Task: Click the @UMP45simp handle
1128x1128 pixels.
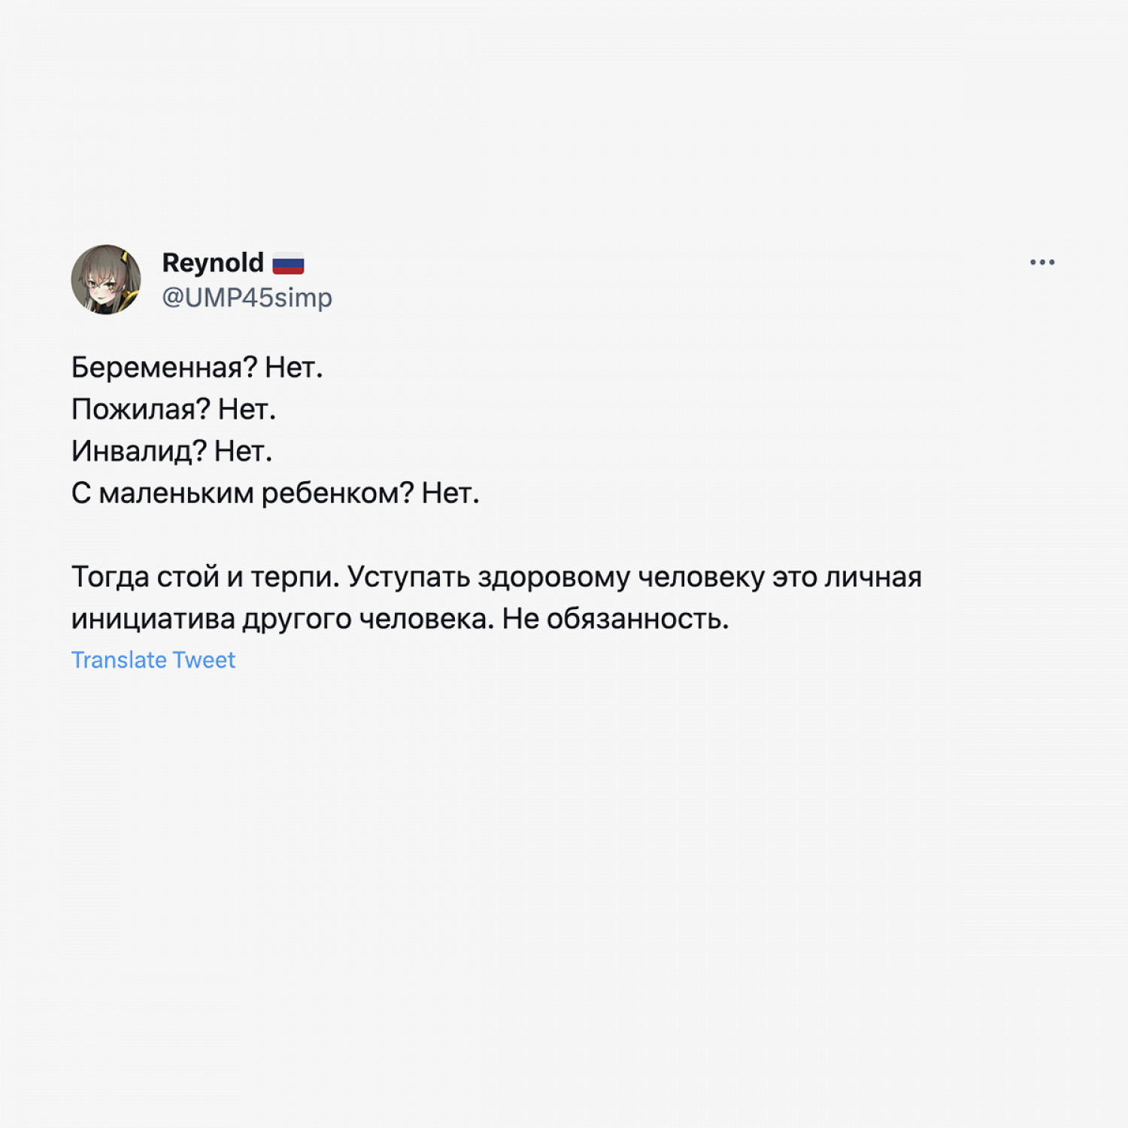Action: point(247,298)
